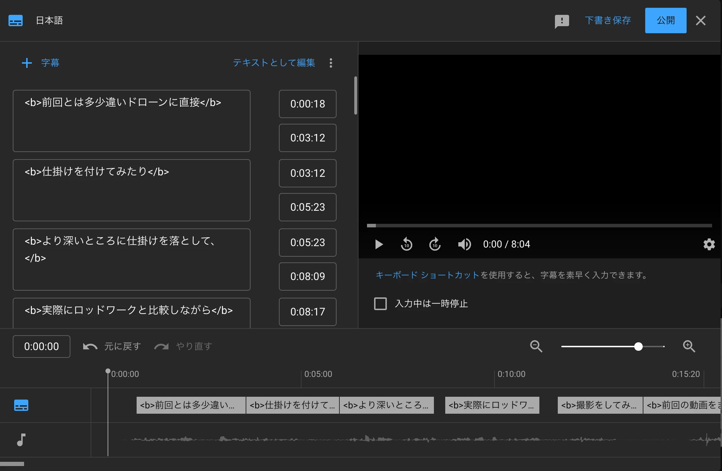This screenshot has height=471, width=722.
Task: Edit the 0:00:18 start time field
Action: (x=308, y=104)
